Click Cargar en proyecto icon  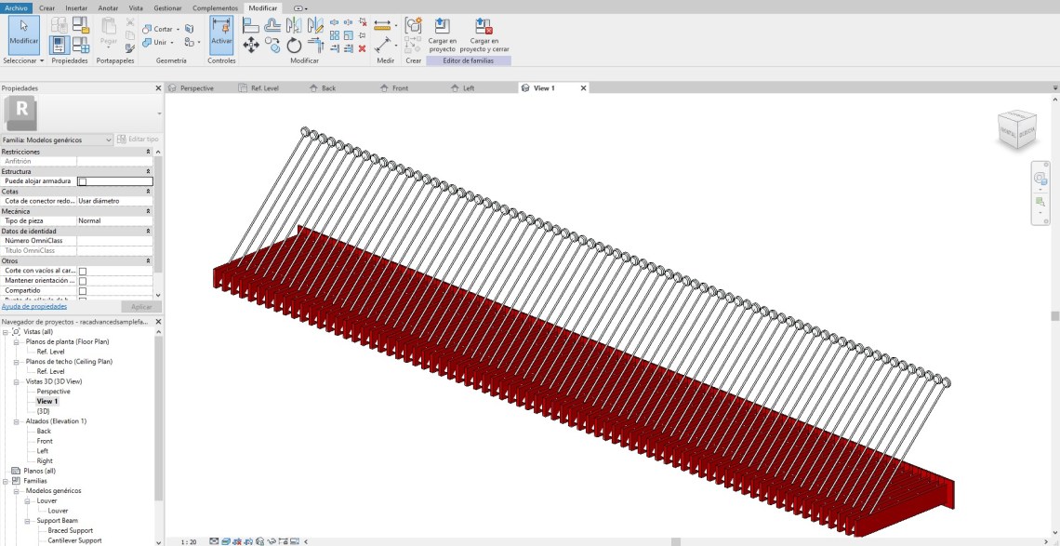coord(442,33)
